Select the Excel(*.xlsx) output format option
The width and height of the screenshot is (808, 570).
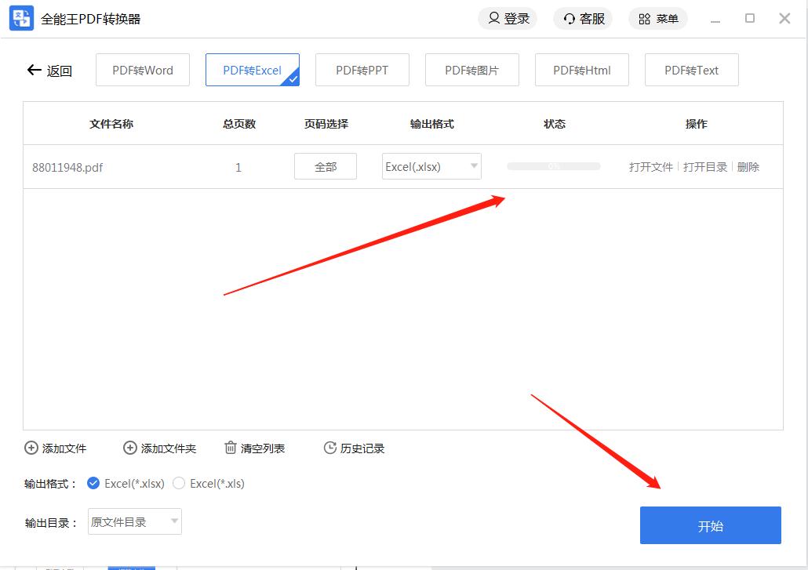[94, 484]
